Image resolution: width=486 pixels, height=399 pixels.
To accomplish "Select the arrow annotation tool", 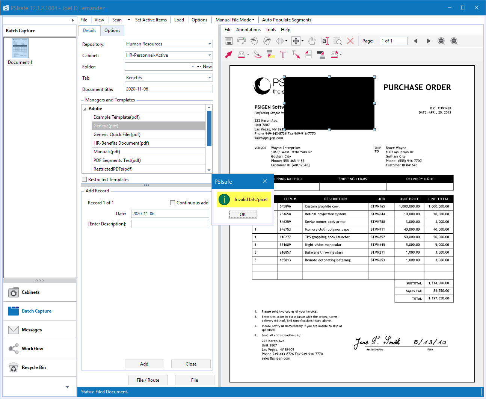I will pos(229,54).
